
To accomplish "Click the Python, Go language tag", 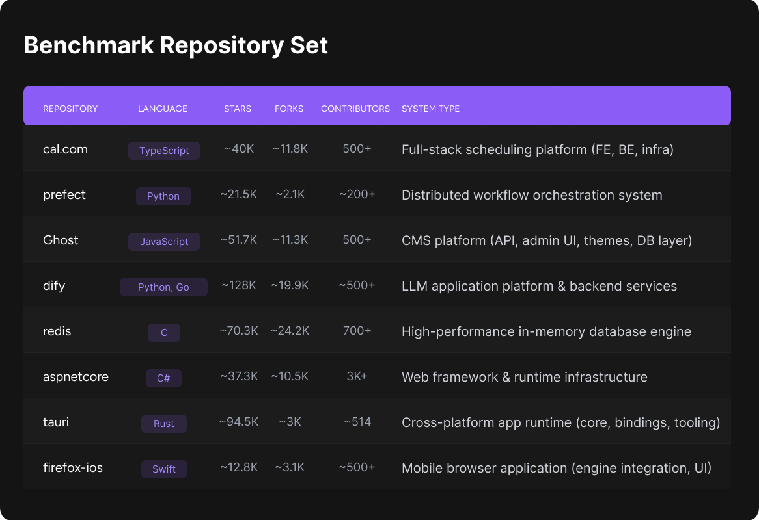I will [163, 287].
